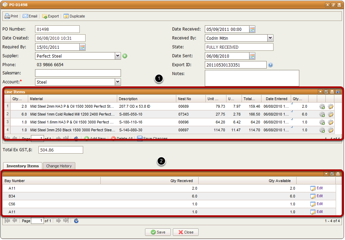
Task: Switch to the Change History tab
Action: (59, 166)
